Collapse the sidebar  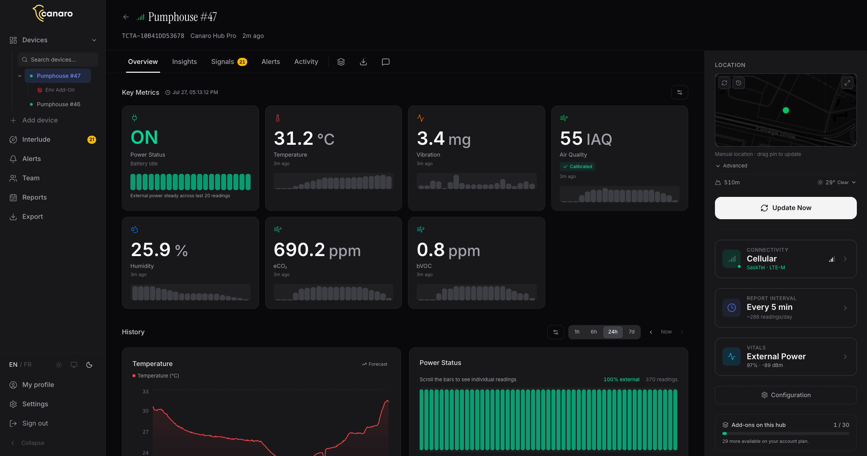(27, 443)
